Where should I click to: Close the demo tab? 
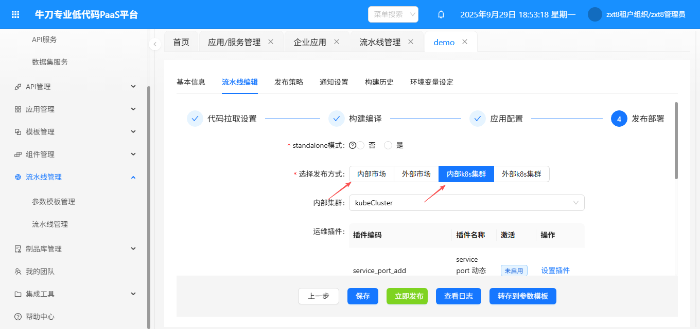[x=465, y=42]
